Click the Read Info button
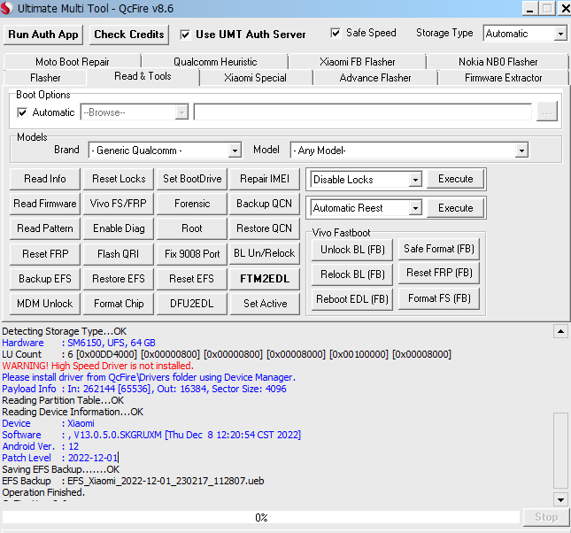 (x=45, y=179)
